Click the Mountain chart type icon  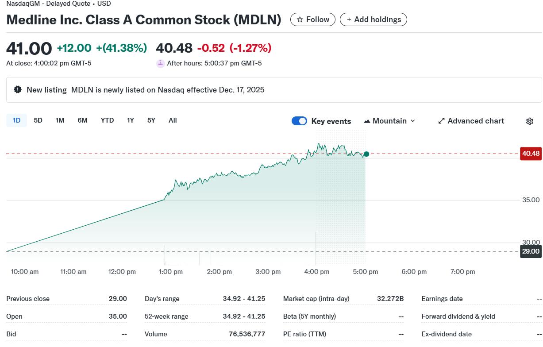tap(367, 121)
